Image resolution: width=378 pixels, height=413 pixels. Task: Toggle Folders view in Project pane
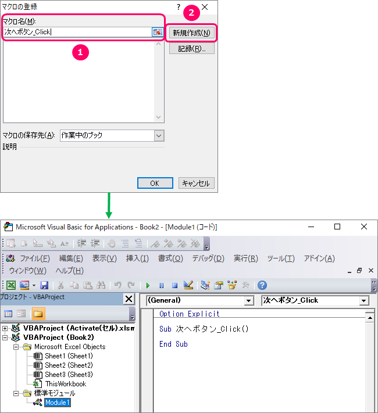38,314
